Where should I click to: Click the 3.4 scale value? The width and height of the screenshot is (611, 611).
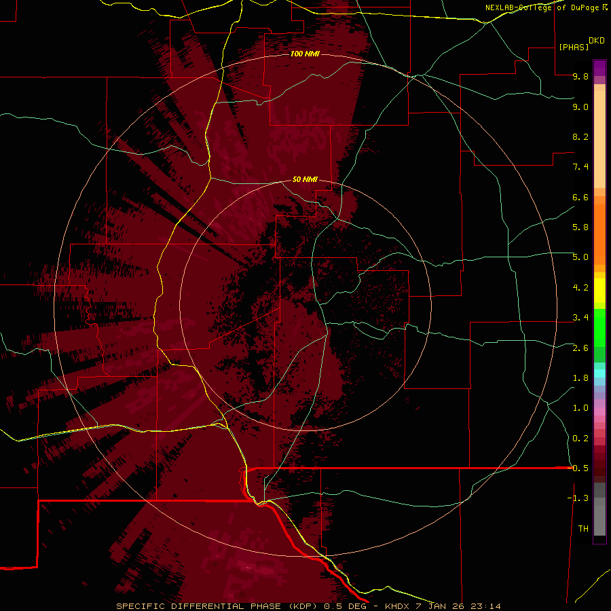pyautogui.click(x=580, y=318)
